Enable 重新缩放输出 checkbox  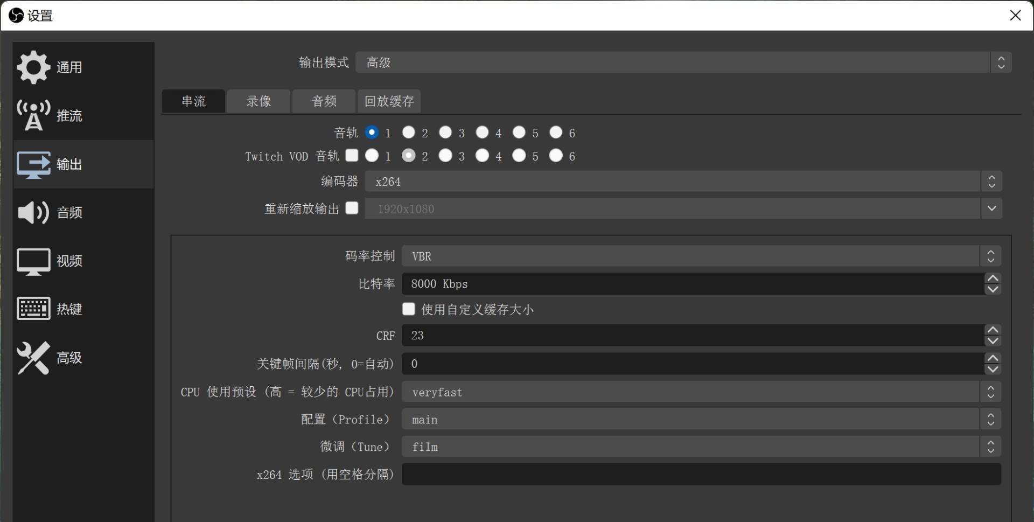[352, 208]
